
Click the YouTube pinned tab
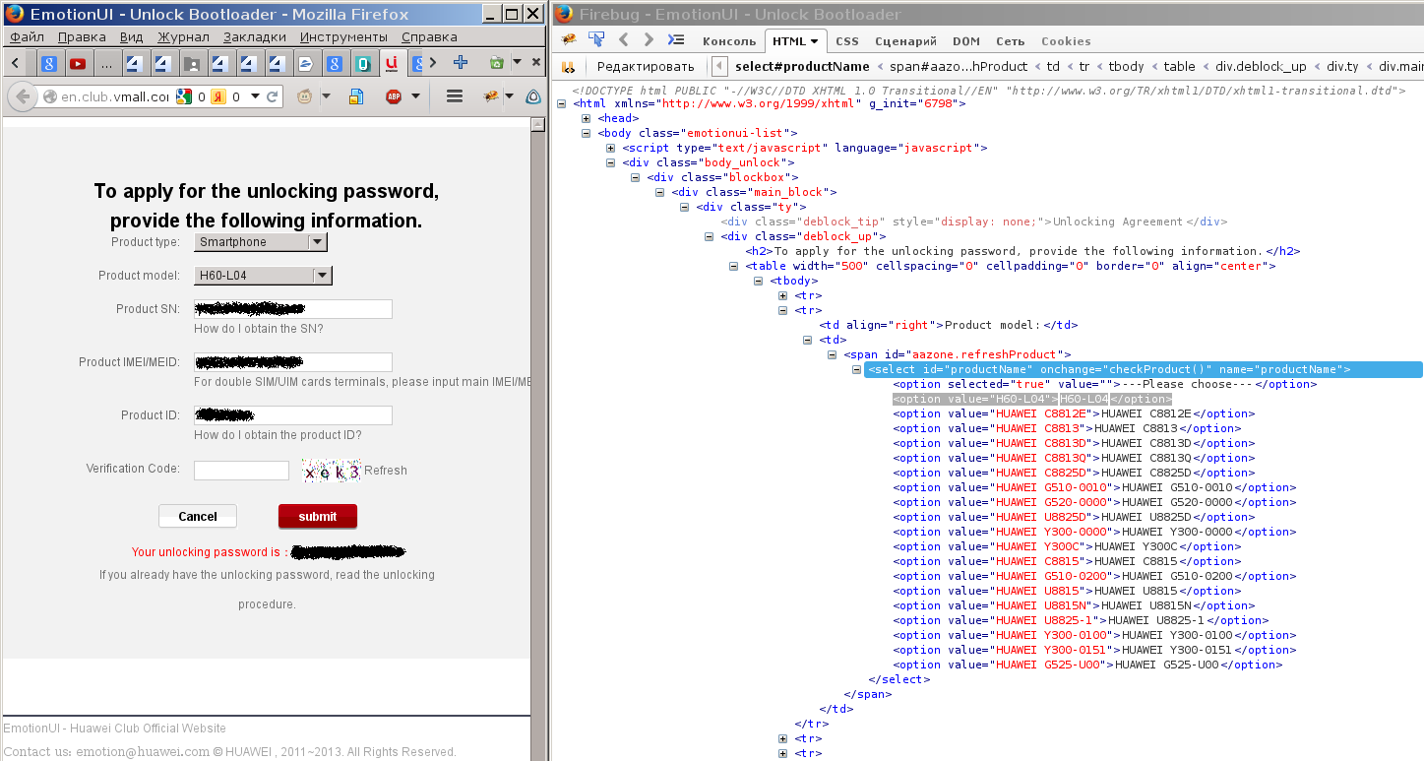tap(78, 63)
